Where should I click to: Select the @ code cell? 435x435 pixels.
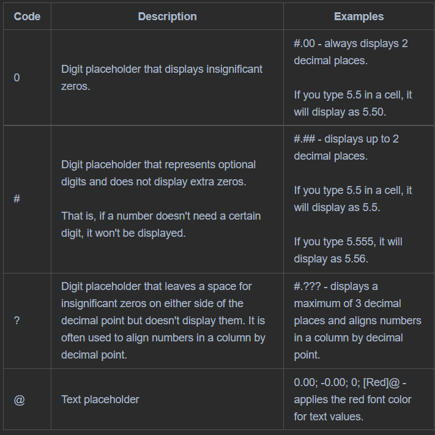point(19,400)
